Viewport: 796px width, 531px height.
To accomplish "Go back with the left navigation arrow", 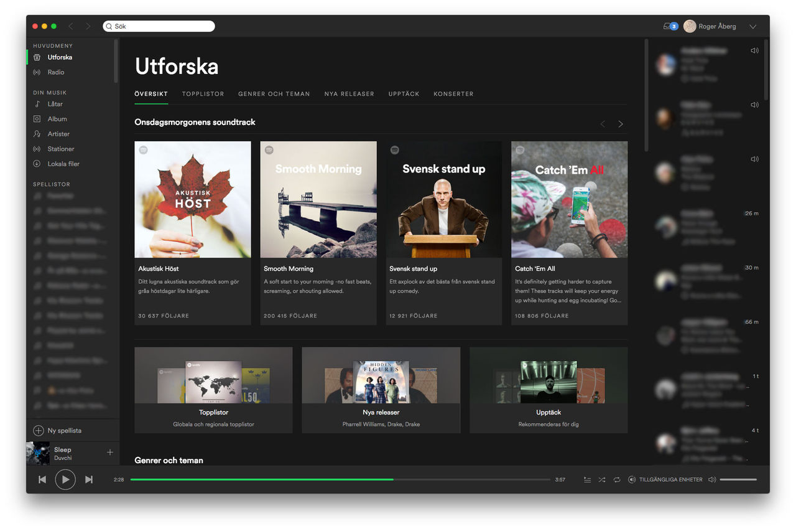I will [71, 26].
